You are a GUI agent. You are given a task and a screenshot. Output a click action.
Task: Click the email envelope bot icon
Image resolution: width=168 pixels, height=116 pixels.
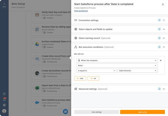[x=37, y=15]
